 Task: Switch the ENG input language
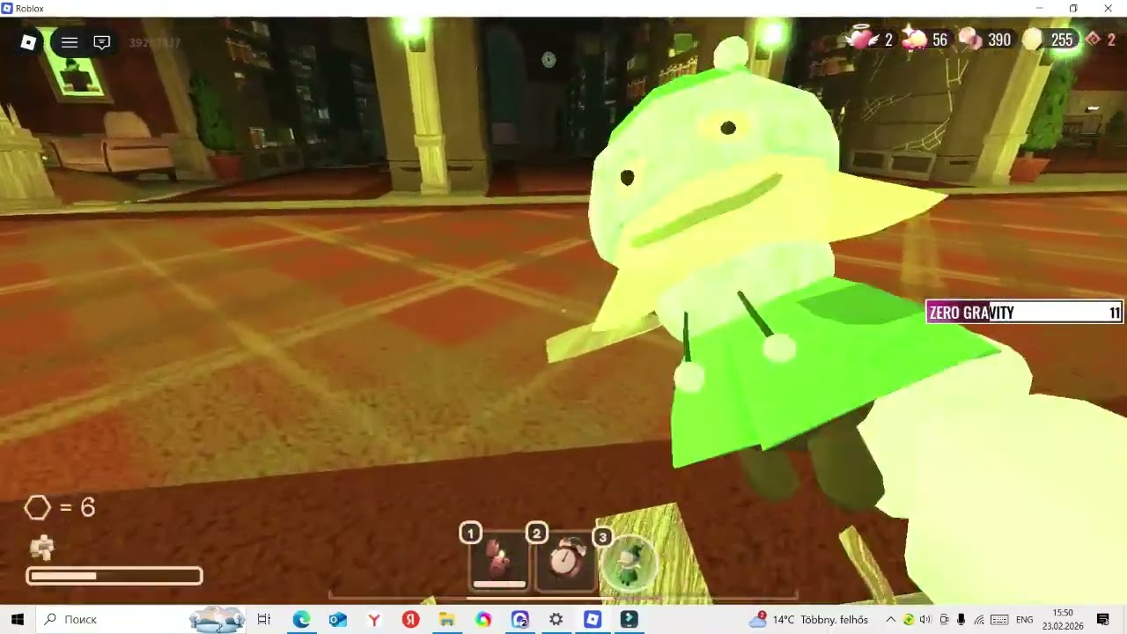pyautogui.click(x=1024, y=619)
